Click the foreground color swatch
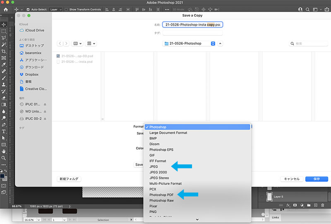Screen dimensions: 331x224 coord(2,176)
